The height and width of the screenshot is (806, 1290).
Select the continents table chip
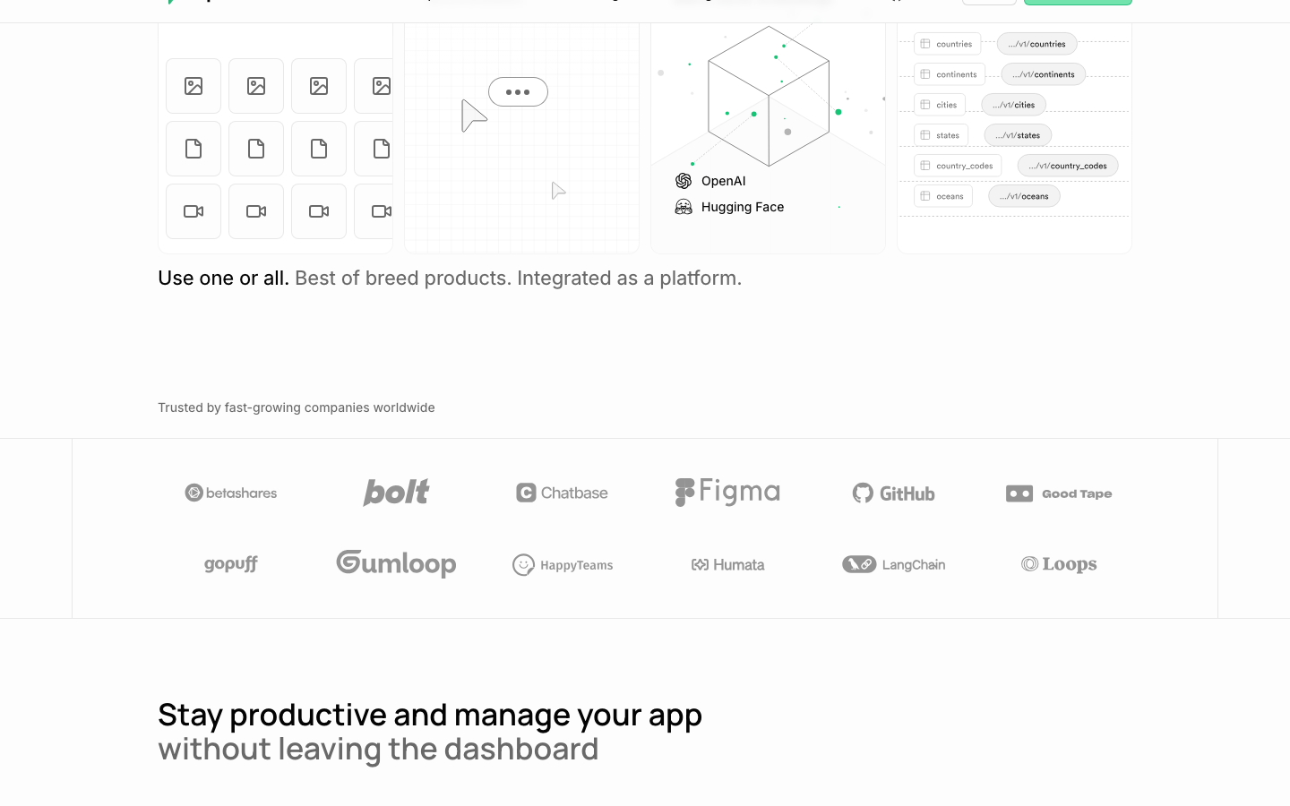coord(950,74)
